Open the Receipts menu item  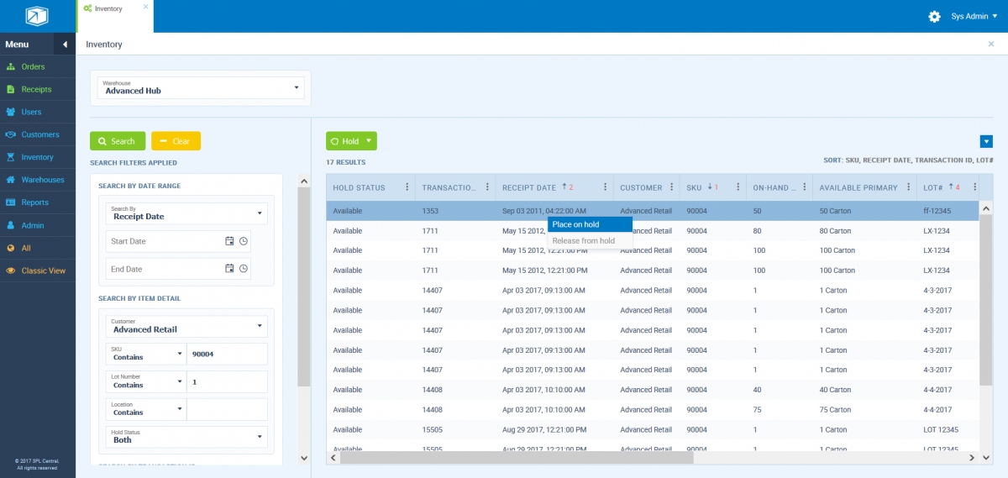click(x=36, y=89)
